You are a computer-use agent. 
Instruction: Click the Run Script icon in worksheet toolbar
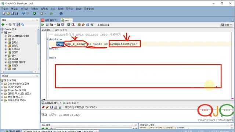47,25
